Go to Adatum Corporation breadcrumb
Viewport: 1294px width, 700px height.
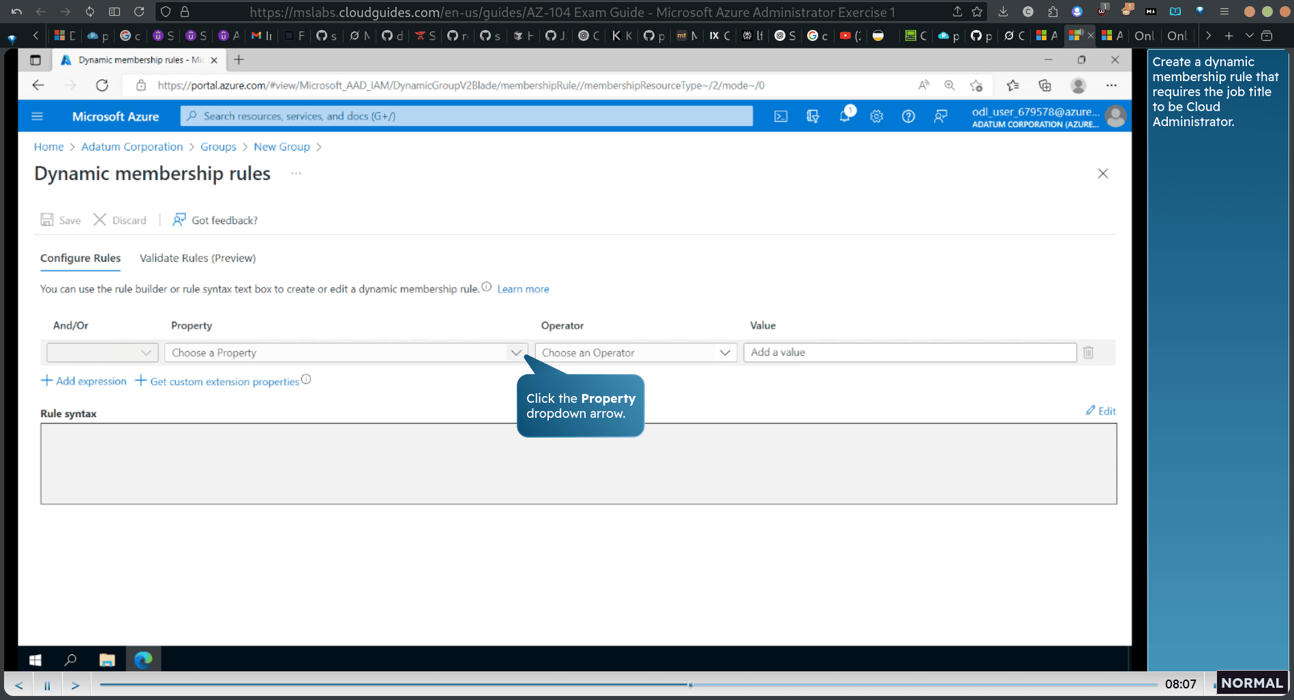tap(132, 147)
